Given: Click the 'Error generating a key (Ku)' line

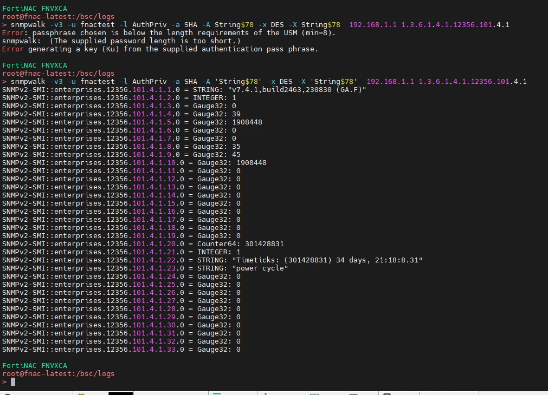Looking at the screenshot, I should [x=160, y=49].
